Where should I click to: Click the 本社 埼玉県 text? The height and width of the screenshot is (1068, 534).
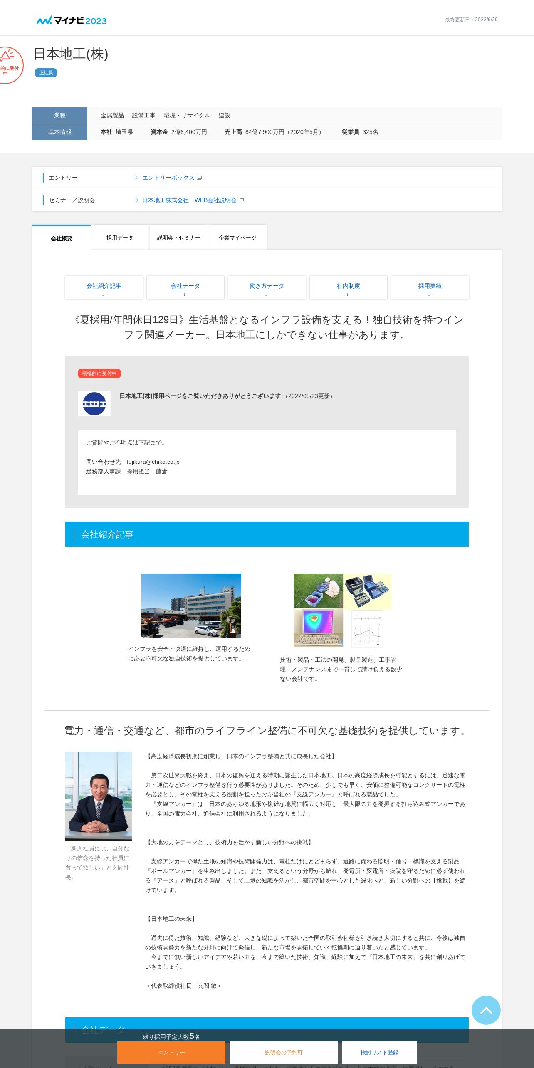[117, 132]
